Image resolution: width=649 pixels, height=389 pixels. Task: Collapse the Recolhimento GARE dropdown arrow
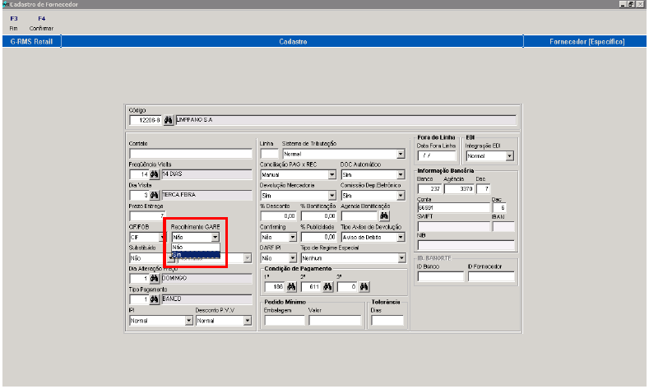click(216, 237)
